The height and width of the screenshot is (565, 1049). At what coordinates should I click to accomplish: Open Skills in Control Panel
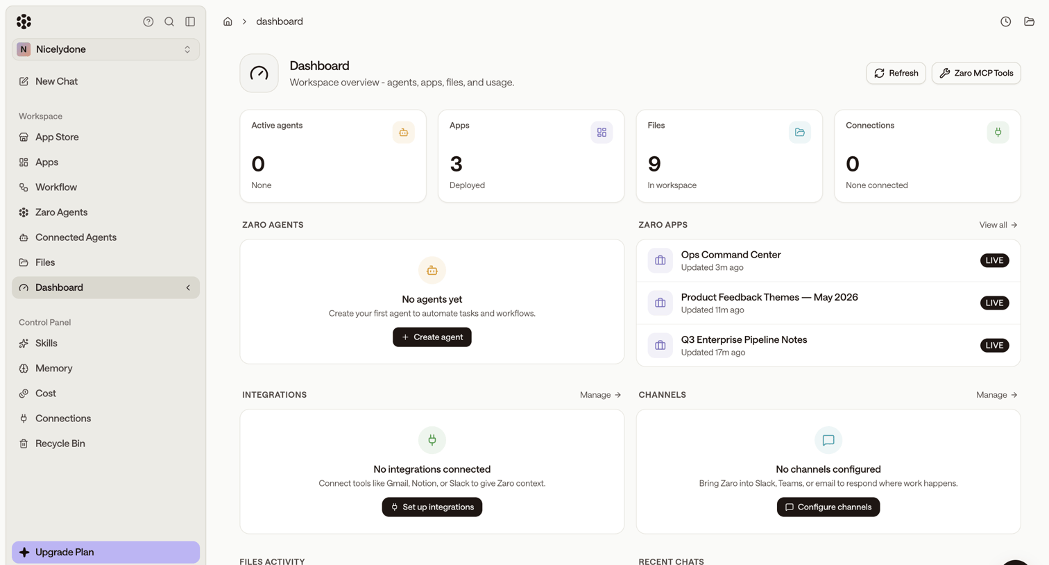point(105,344)
